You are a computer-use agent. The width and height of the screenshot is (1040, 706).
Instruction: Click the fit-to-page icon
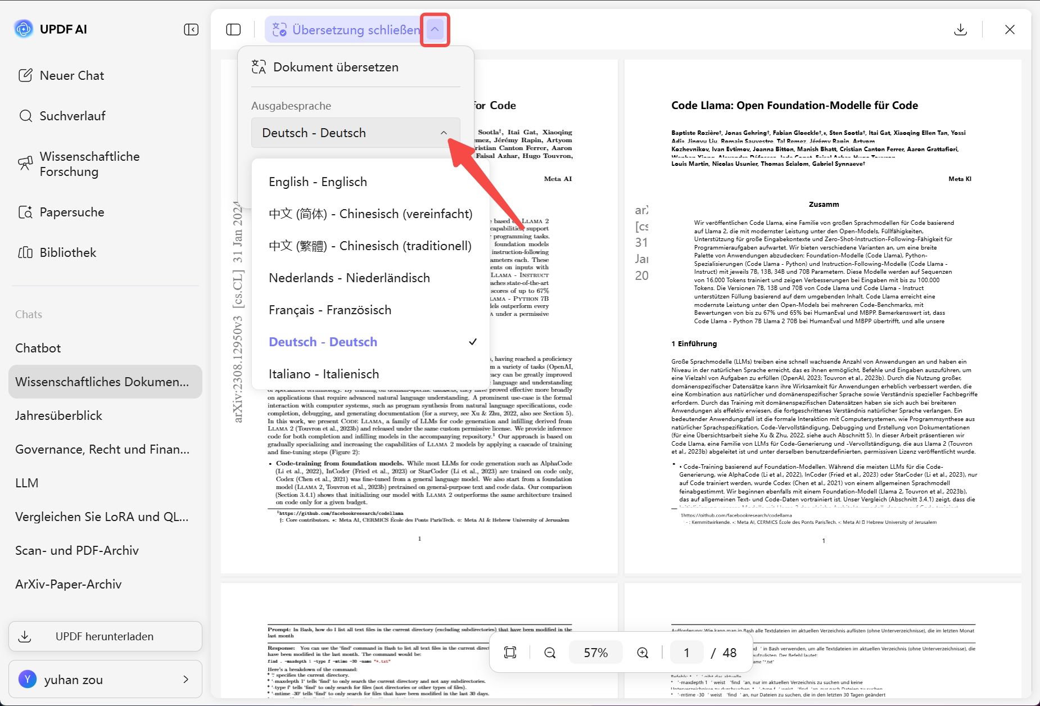tap(510, 653)
